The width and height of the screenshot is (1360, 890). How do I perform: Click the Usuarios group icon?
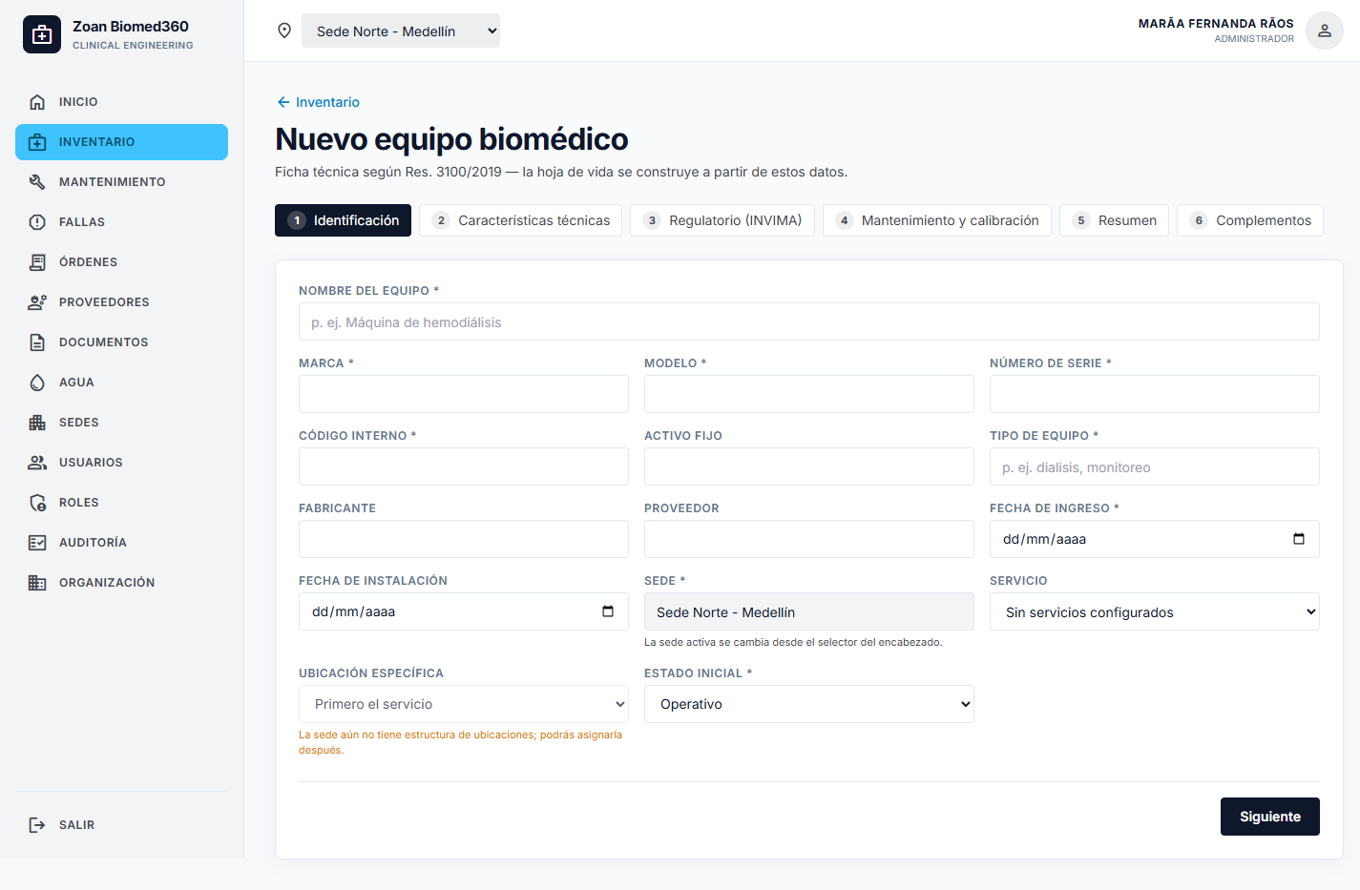[x=37, y=463]
